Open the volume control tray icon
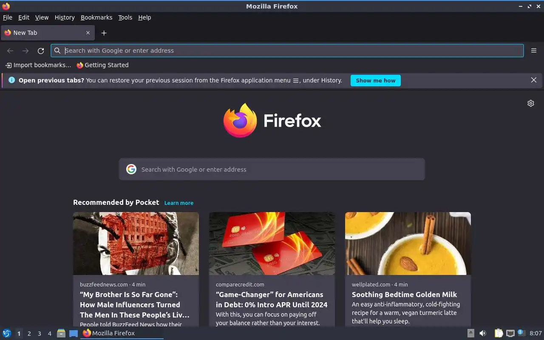 coord(483,333)
